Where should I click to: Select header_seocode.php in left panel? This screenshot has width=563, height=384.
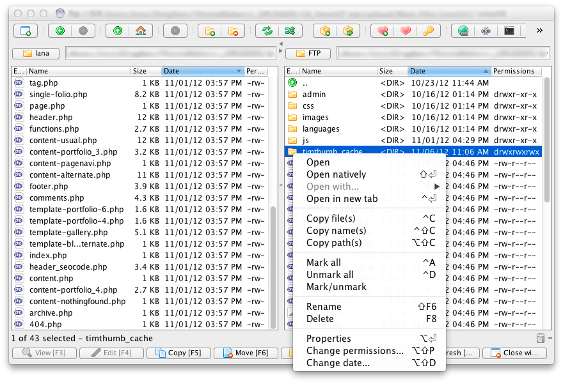tap(140, 267)
